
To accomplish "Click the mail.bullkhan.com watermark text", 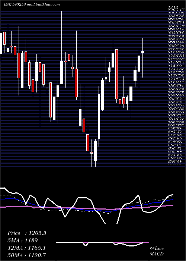I will pos(43,4).
